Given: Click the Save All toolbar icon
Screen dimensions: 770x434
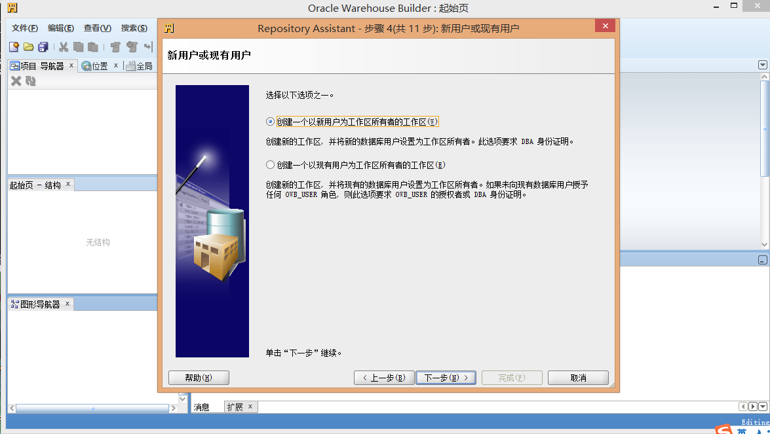Looking at the screenshot, I should click(x=43, y=46).
